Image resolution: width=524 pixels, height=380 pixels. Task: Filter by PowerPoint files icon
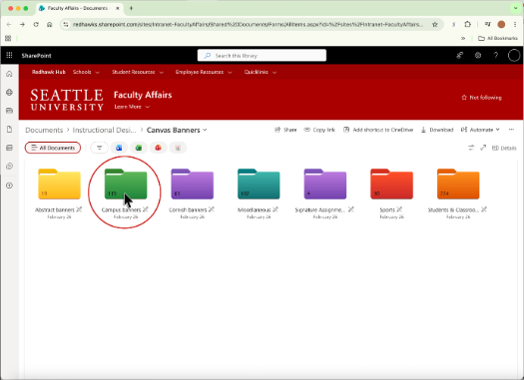pyautogui.click(x=158, y=148)
